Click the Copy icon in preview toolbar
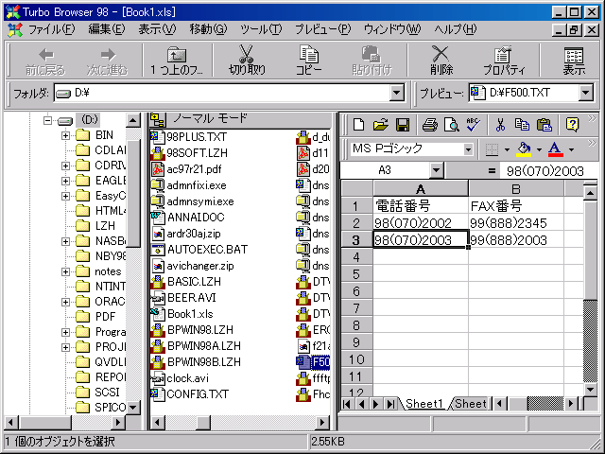Image resolution: width=605 pixels, height=454 pixels. (522, 125)
